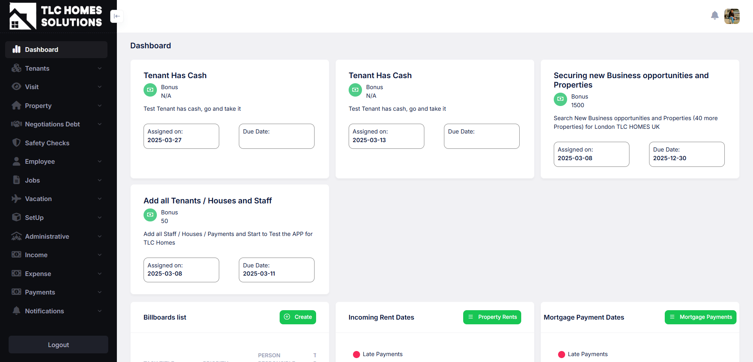
Task: Click the Create button in Billboards list
Action: (x=298, y=317)
